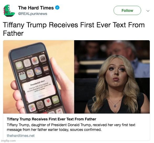Click the blue verified badge

(x=57, y=8)
